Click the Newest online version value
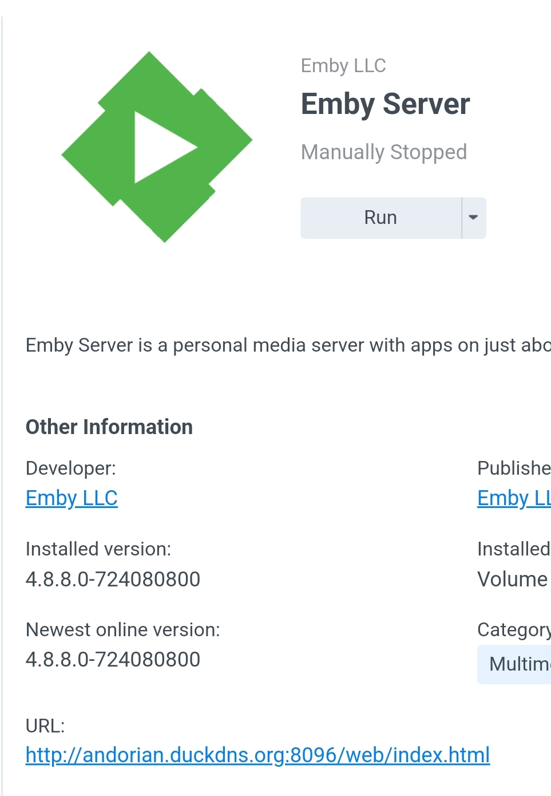Screen dimensions: 551x796 tap(113, 659)
